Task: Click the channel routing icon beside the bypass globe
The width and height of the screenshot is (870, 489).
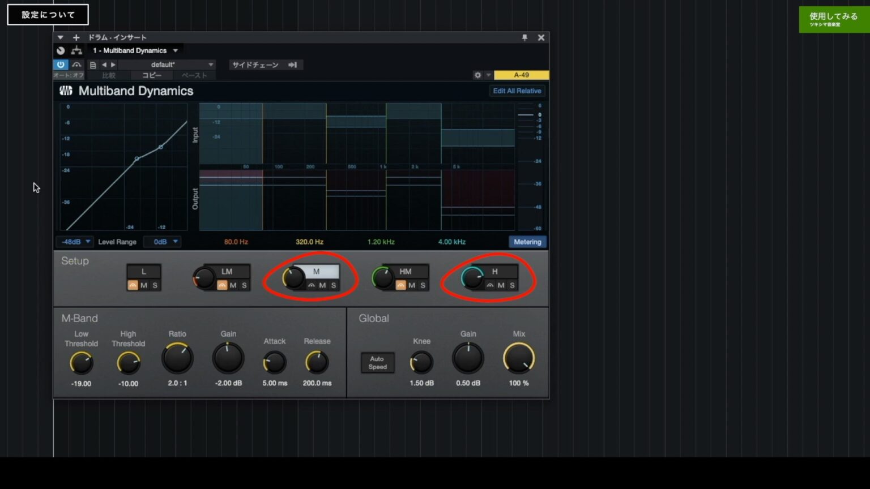Action: [x=77, y=50]
